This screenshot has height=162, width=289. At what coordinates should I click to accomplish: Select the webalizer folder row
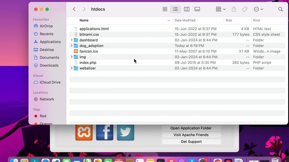click(177, 68)
